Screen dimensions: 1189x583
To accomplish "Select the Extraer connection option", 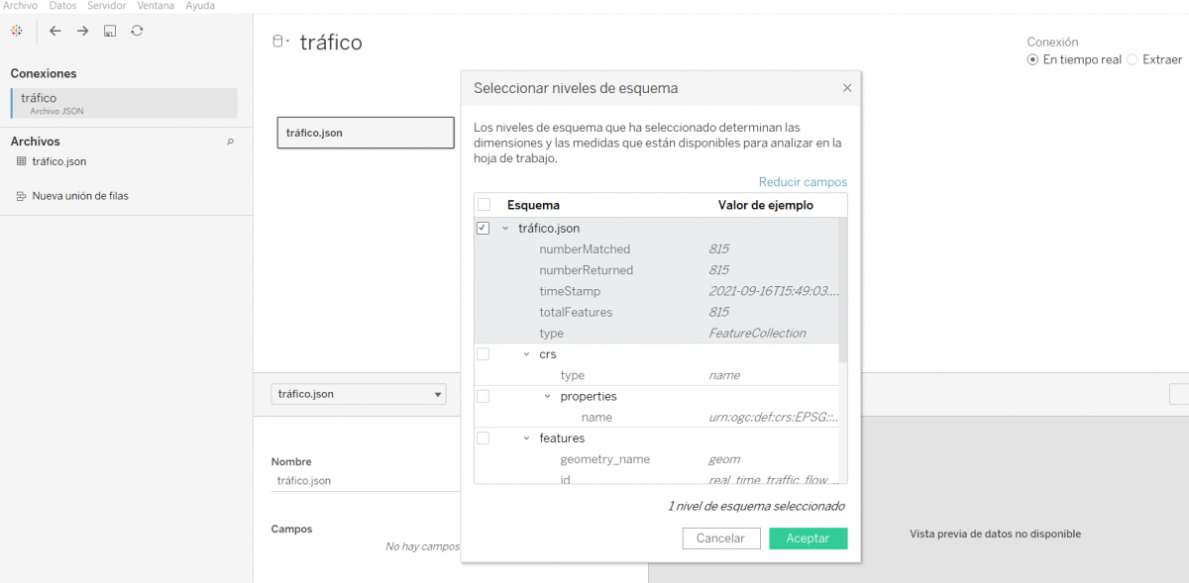I will click(1133, 59).
